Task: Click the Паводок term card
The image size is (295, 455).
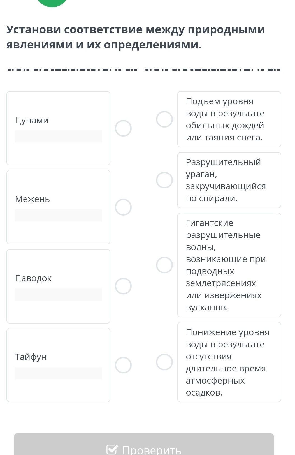Action: coord(58,278)
